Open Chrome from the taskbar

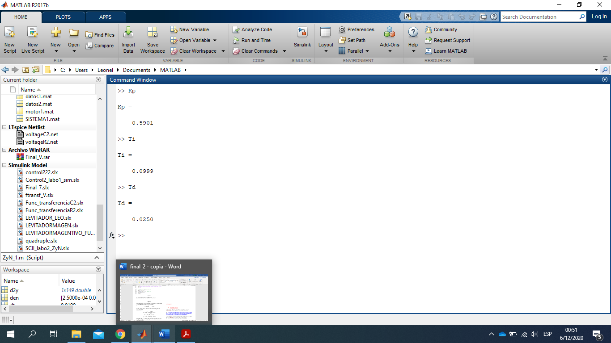point(120,334)
